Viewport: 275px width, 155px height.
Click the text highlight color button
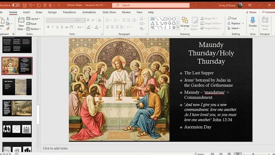(x=89, y=27)
